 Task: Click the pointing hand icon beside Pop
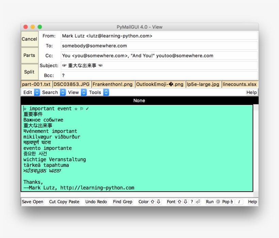(x=232, y=202)
